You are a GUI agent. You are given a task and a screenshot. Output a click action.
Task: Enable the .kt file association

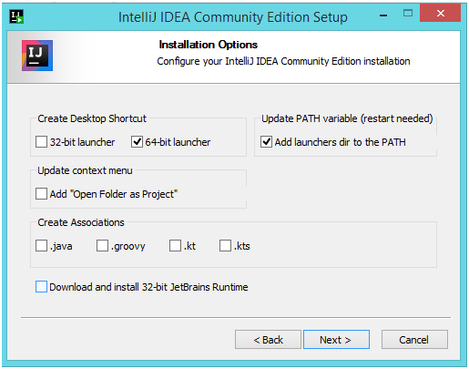pyautogui.click(x=175, y=246)
